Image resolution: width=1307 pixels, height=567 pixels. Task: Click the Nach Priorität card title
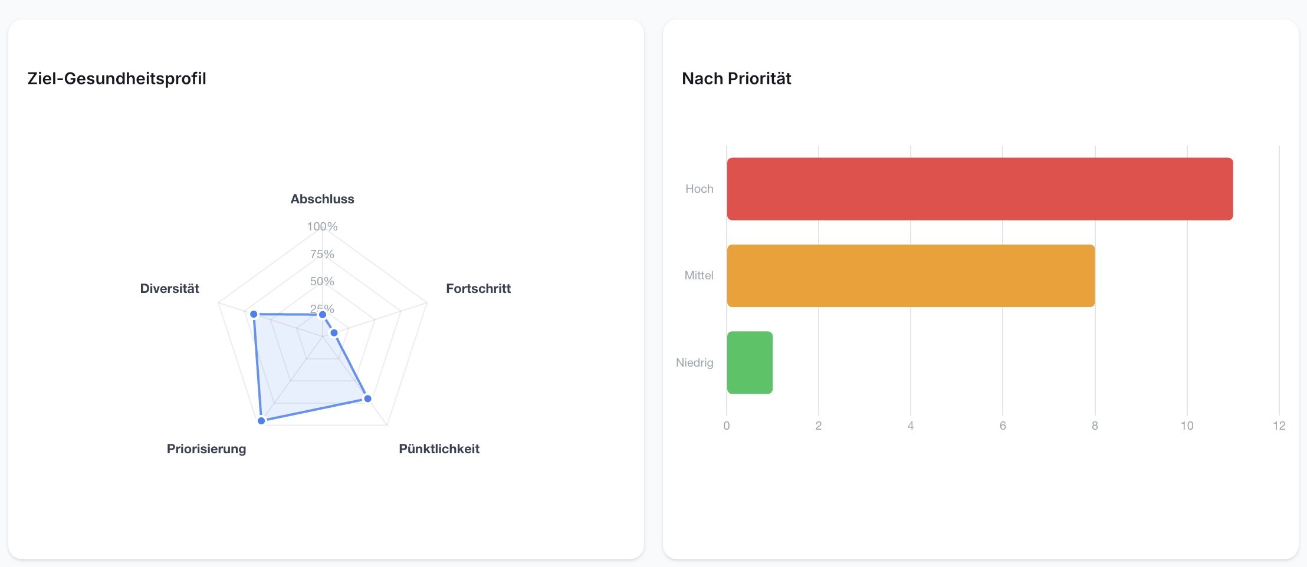[736, 78]
